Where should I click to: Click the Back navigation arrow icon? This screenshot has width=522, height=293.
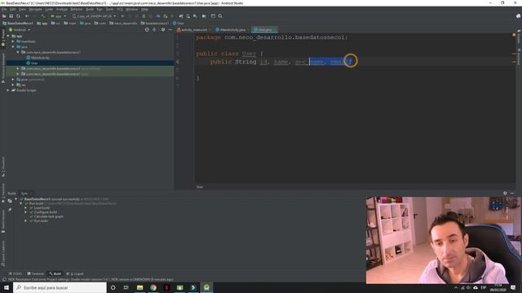(27, 16)
